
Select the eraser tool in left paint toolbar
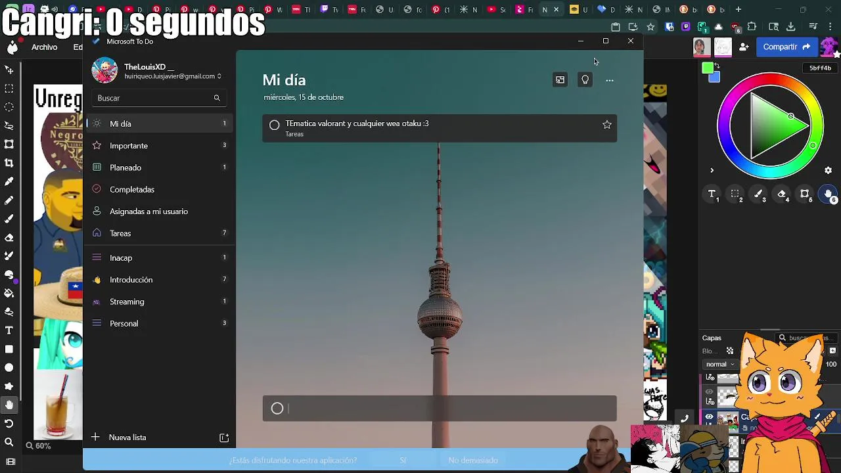tap(9, 237)
